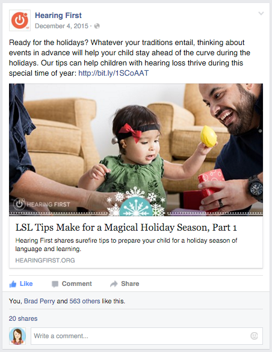Click the Share arrow icon
This screenshot has height=352, width=272.
pyautogui.click(x=114, y=284)
